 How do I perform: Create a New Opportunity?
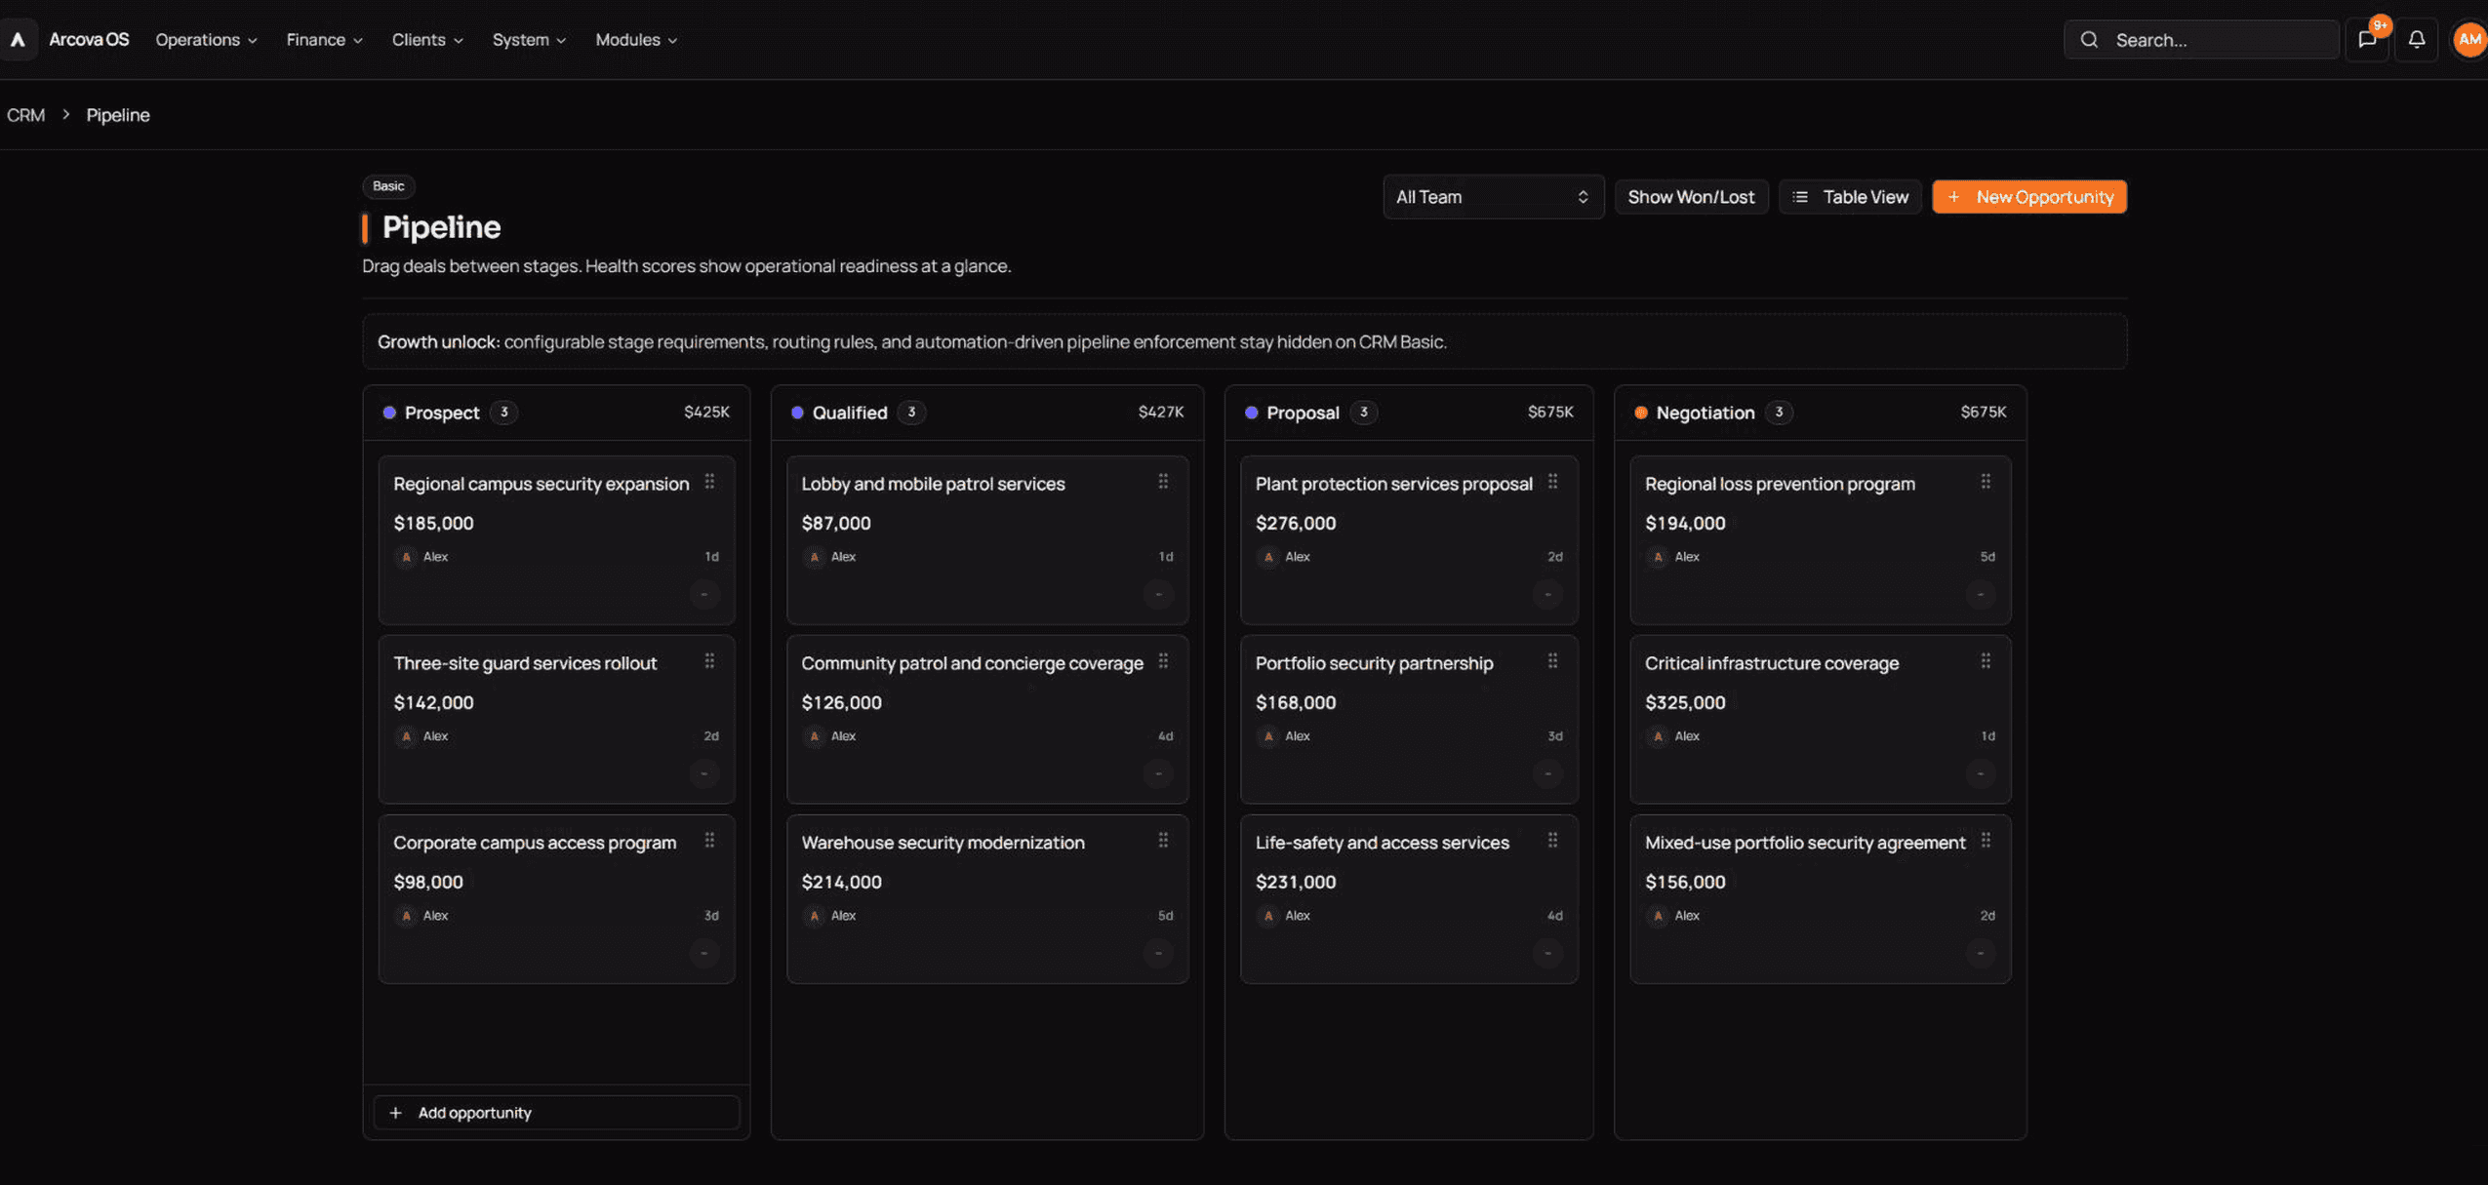[x=2029, y=197]
